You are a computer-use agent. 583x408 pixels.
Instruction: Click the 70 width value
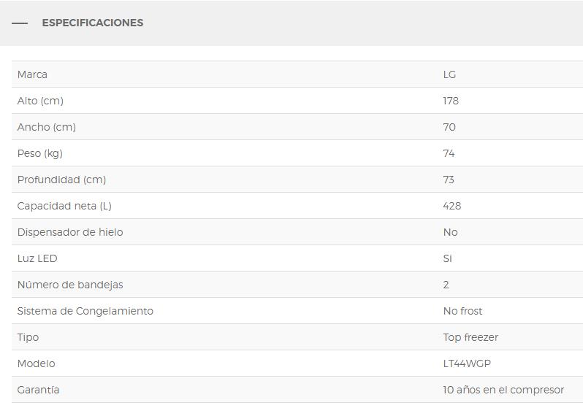point(449,127)
